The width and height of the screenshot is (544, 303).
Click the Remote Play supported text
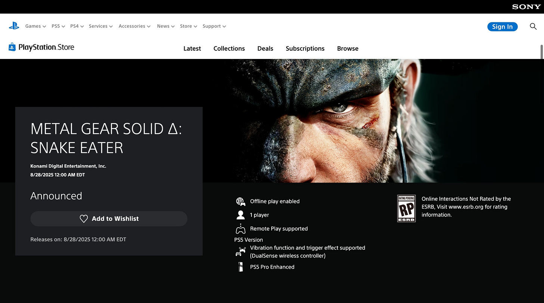coord(279,229)
